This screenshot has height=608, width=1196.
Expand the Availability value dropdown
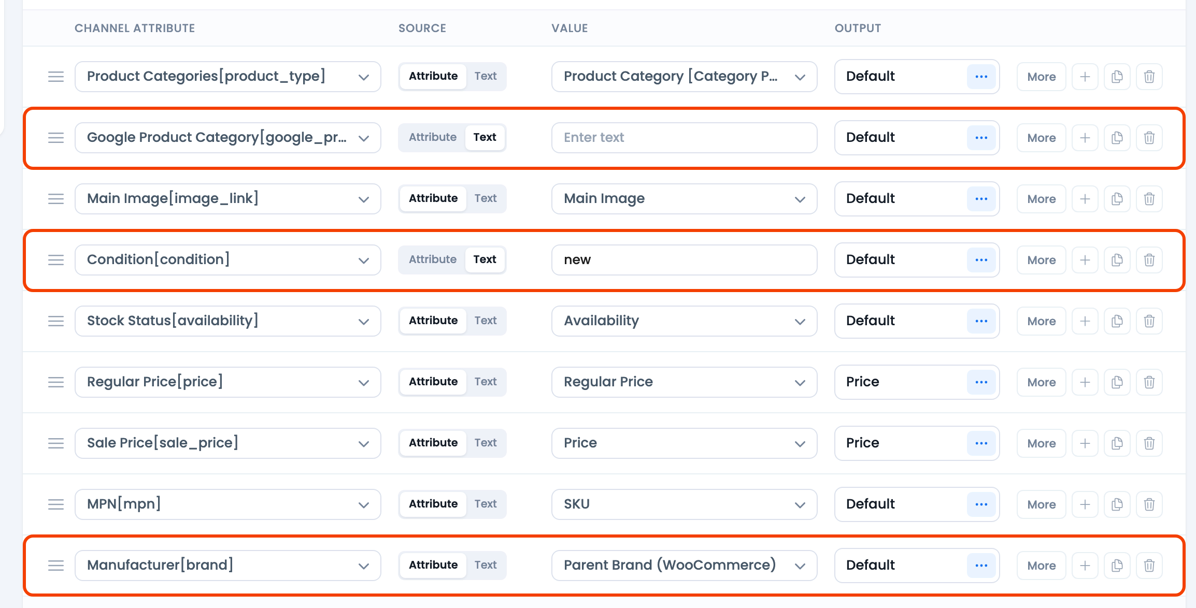coord(684,321)
